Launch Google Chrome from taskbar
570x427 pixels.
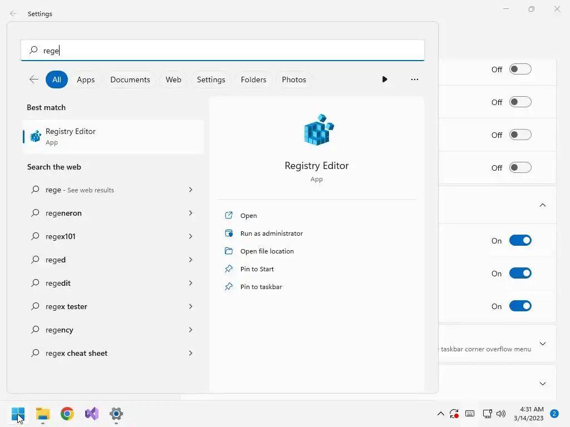67,414
